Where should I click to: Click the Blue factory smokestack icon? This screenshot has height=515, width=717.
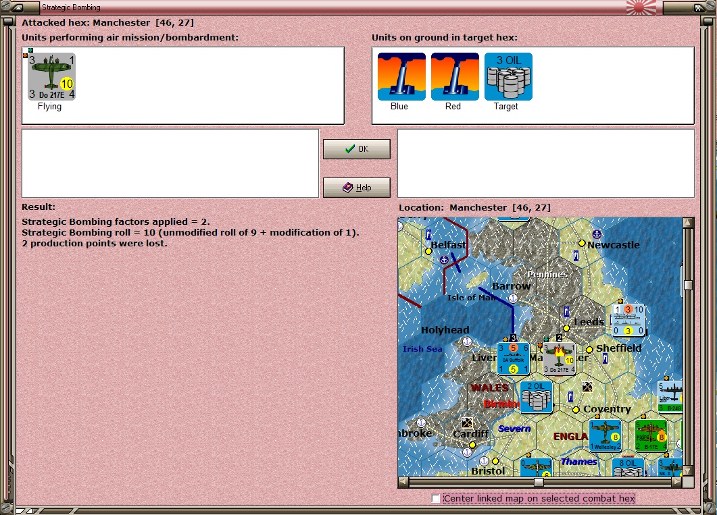pyautogui.click(x=401, y=76)
